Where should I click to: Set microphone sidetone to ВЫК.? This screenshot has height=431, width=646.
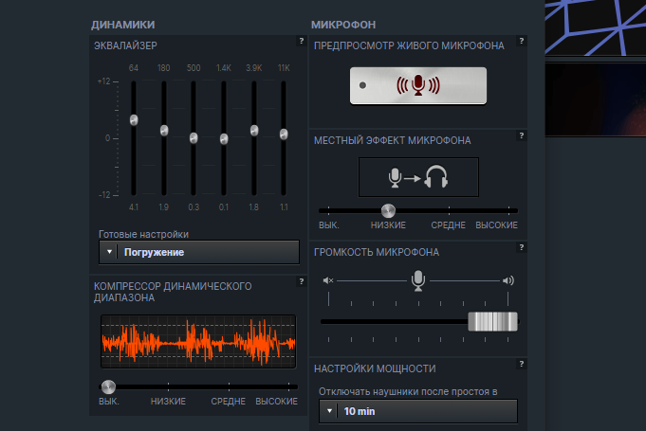[x=329, y=224]
